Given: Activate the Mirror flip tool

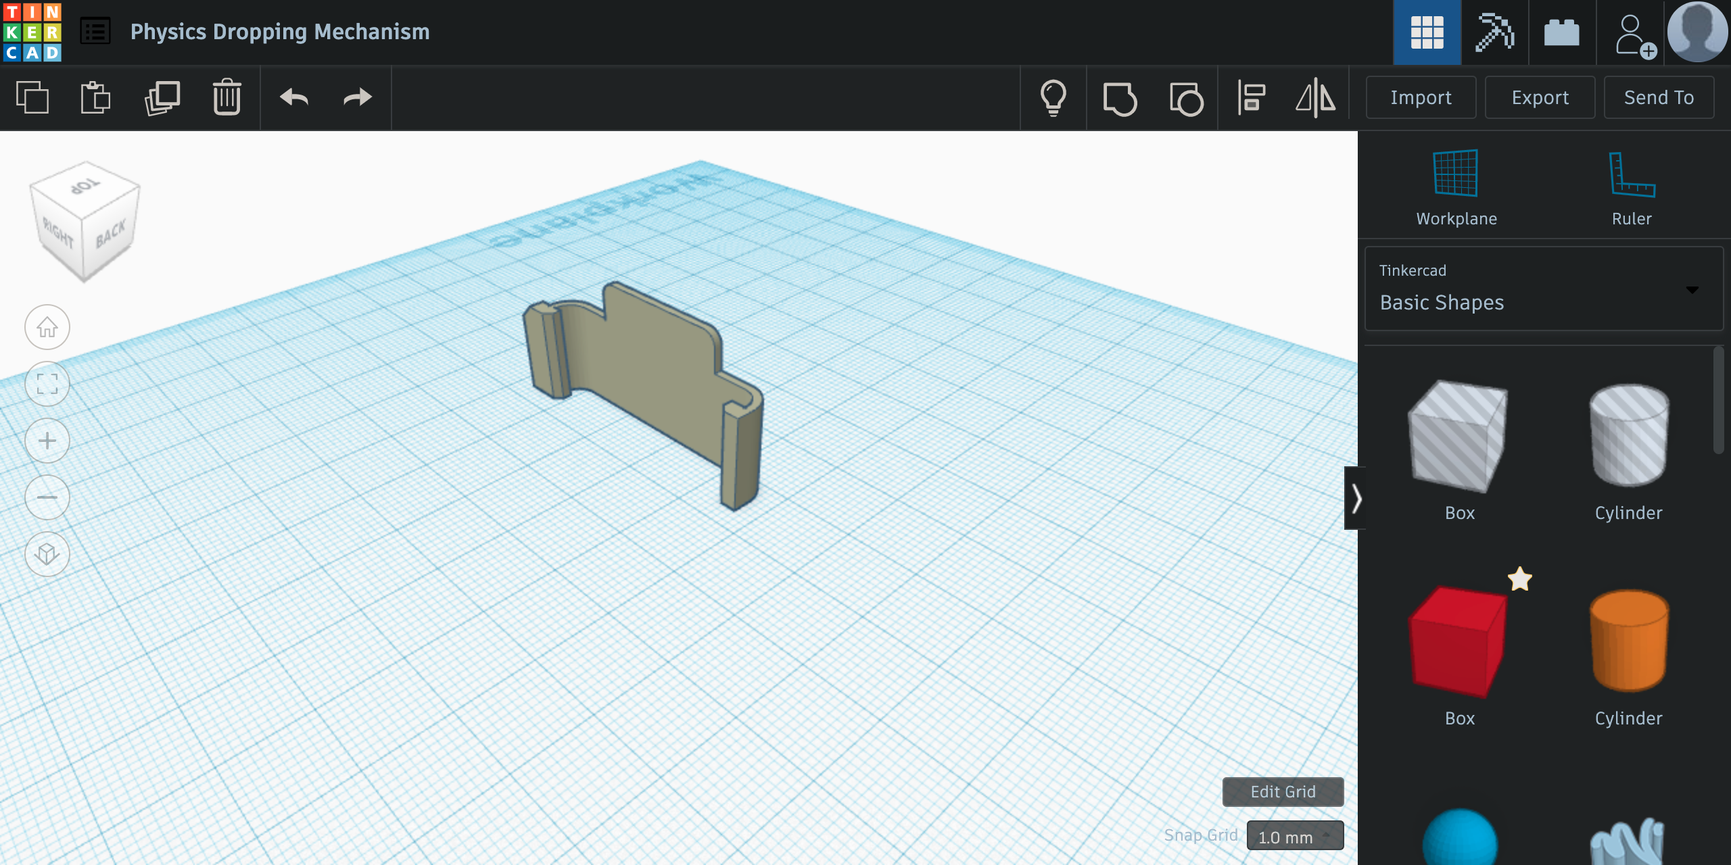Looking at the screenshot, I should point(1315,98).
